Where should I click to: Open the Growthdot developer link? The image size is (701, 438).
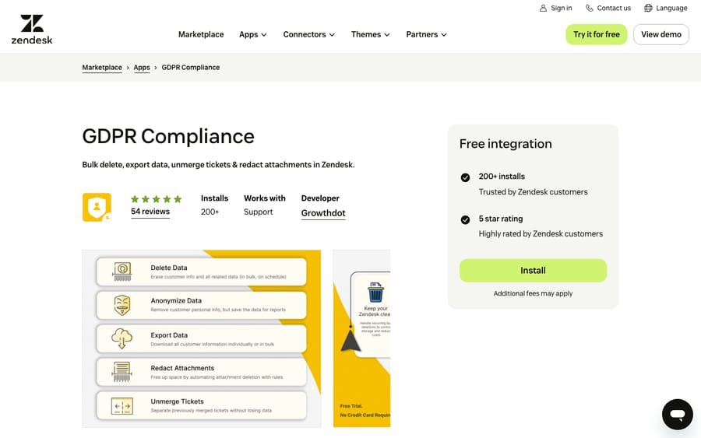(x=323, y=213)
